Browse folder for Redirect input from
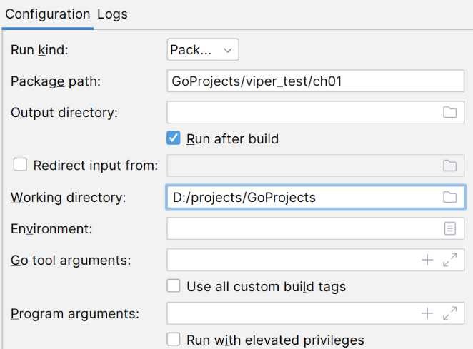 click(x=449, y=166)
